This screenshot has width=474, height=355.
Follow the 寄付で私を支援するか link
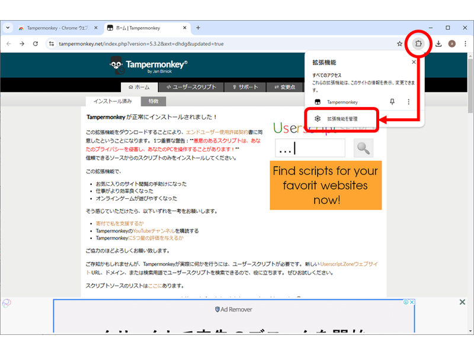tap(120, 224)
